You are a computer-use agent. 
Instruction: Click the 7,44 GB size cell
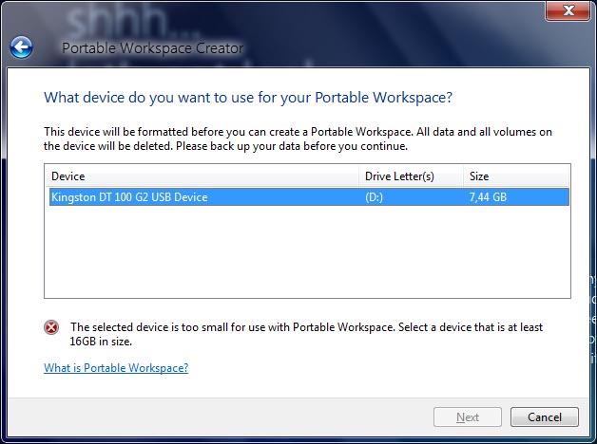(x=490, y=197)
